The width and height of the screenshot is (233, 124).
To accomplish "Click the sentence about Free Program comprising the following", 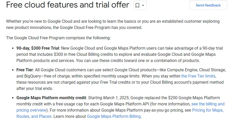I will [58, 38].
